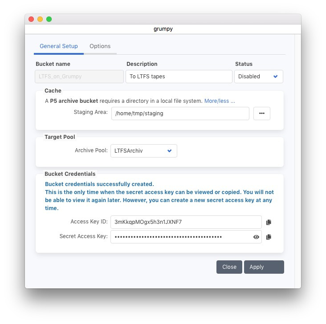The width and height of the screenshot is (326, 324).
Task: Copy the Secret Access Key to clipboard
Action: pos(269,237)
